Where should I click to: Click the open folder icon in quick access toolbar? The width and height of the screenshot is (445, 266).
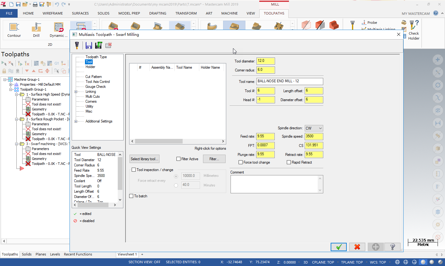pyautogui.click(x=25, y=4)
